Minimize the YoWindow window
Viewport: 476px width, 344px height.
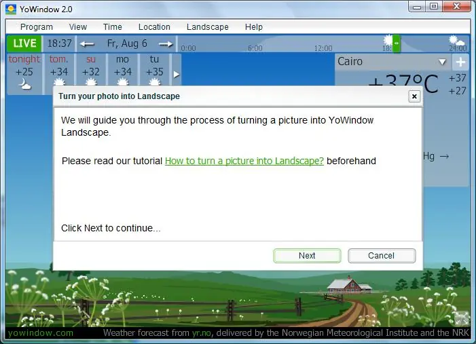417,7
